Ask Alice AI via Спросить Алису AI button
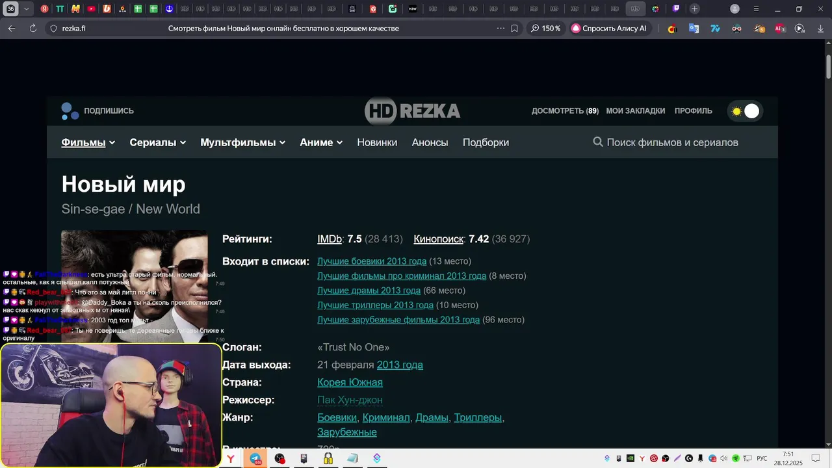 click(x=609, y=29)
